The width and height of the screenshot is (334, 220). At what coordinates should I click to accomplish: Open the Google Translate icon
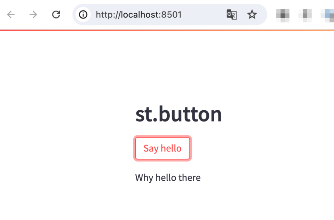232,15
